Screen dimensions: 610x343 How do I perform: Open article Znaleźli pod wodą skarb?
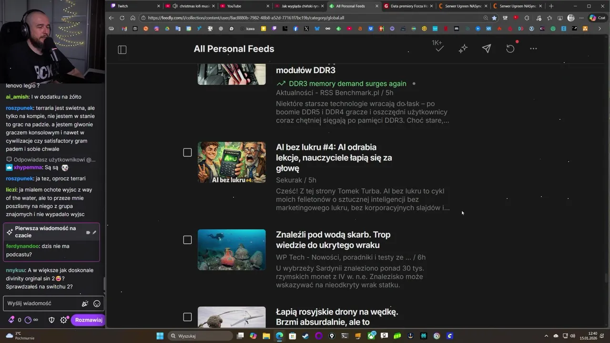pos(333,240)
